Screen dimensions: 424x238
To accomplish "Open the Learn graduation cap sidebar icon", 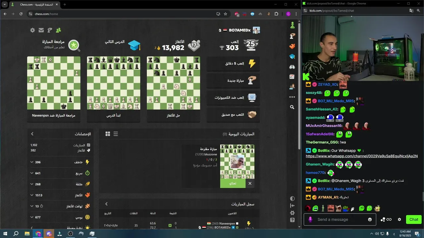I will [292, 56].
